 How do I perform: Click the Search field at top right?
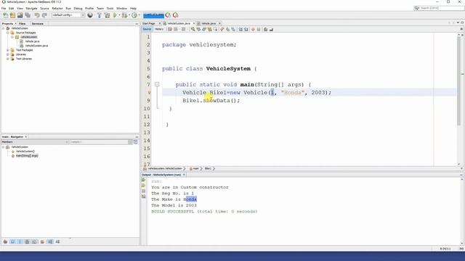pos(439,8)
